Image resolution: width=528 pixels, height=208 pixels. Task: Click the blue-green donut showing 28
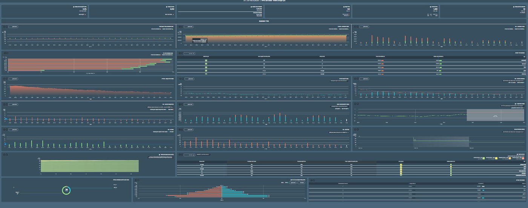[x=66, y=190]
